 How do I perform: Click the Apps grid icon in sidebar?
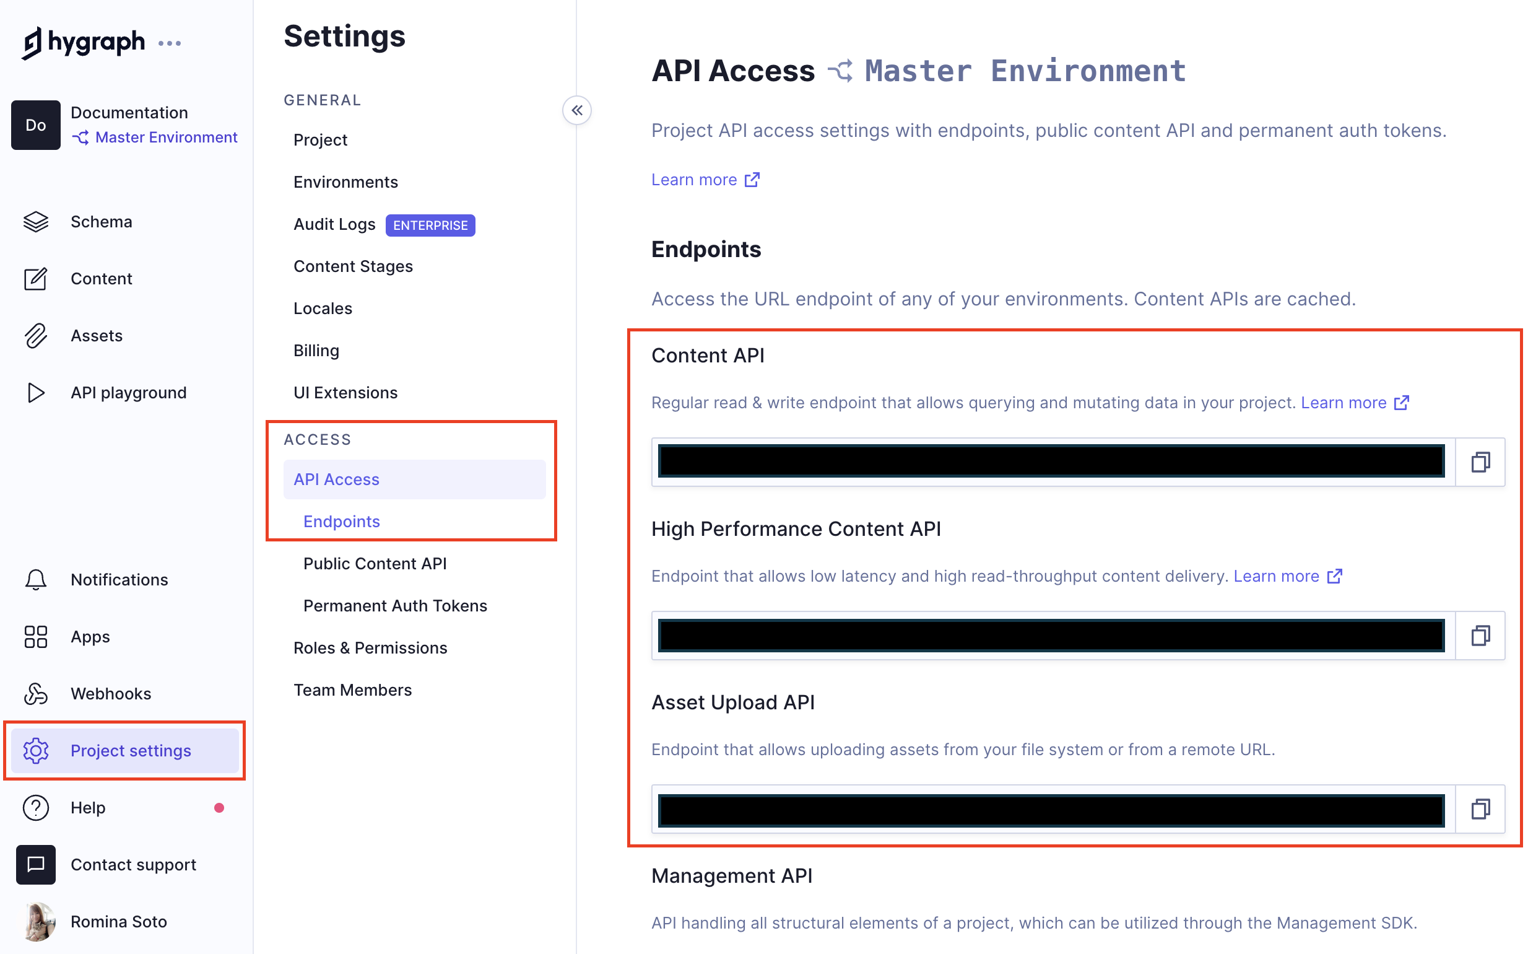pos(35,636)
